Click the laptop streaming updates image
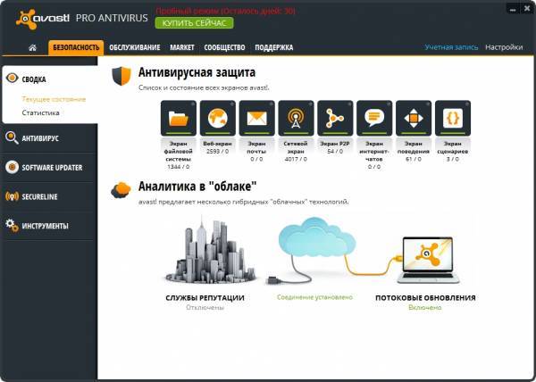Screen dimensions: 536x382 coord(428,260)
